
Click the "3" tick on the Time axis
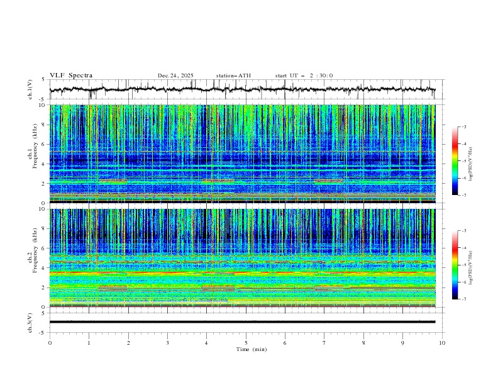167,343
